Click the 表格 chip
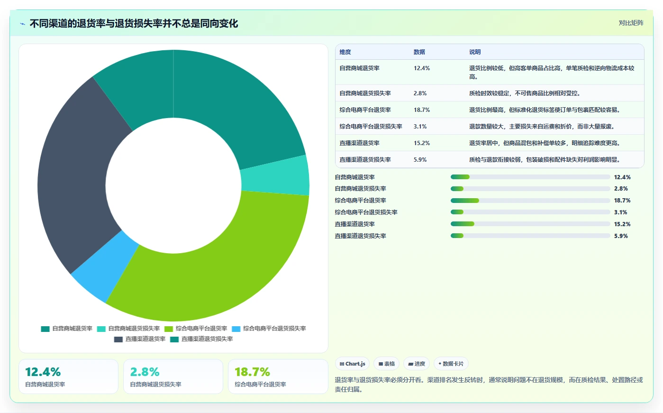Image resolution: width=663 pixels, height=413 pixels. click(x=387, y=364)
